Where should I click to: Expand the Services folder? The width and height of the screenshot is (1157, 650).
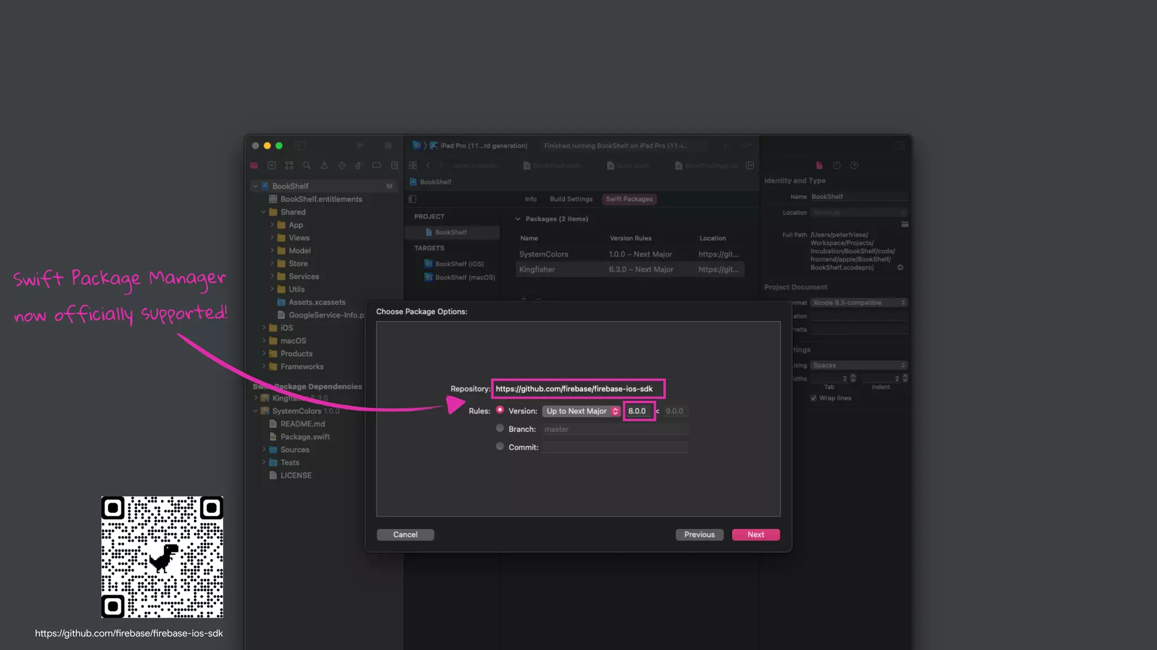click(x=272, y=276)
